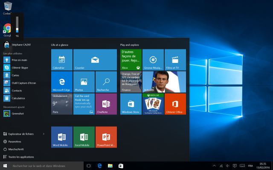Screen dimensions: 273x170
Task: Focus the 'Rechercher sur le web' search box
Action: tap(47, 166)
